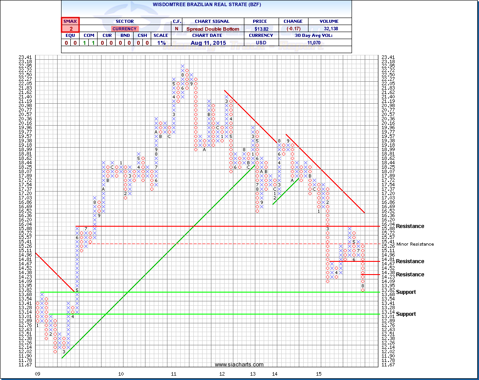
Task: Click the chart title WisdomTree Brazilian Real Strate (BZF)
Action: click(206, 4)
